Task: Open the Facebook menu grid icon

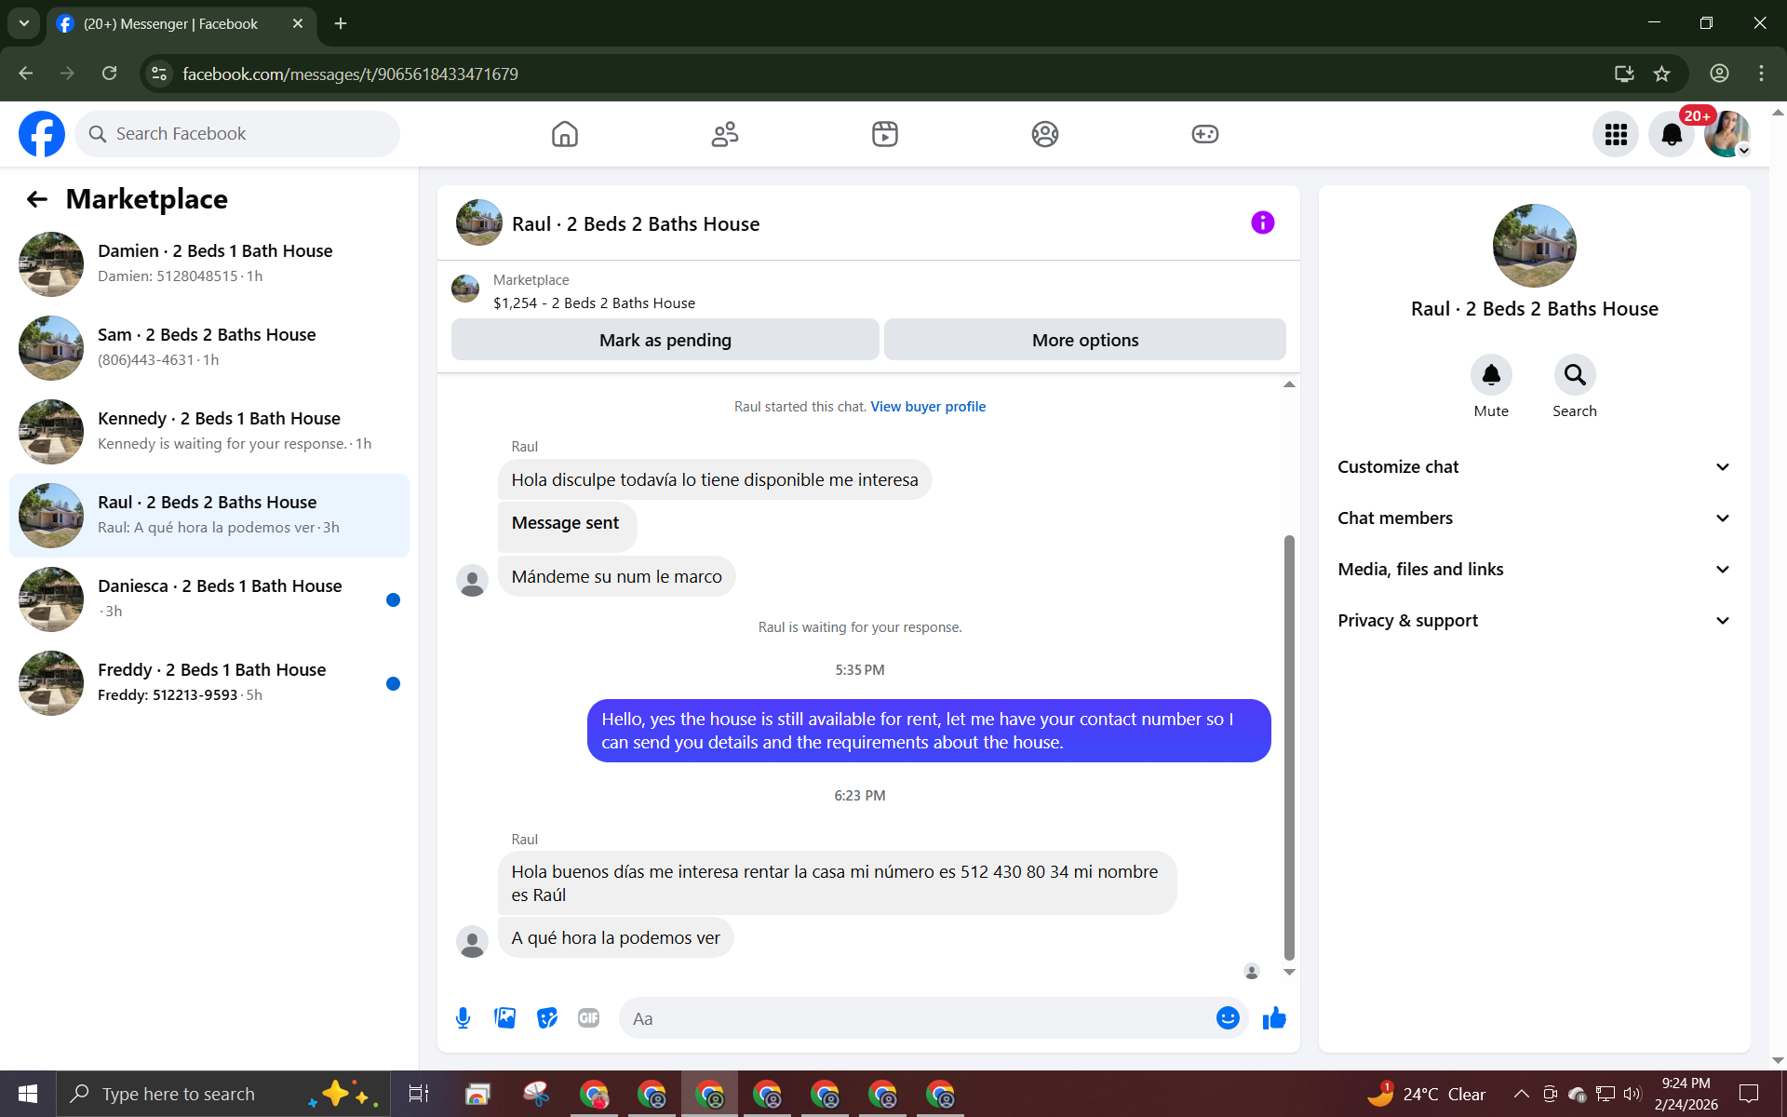Action: click(1616, 134)
